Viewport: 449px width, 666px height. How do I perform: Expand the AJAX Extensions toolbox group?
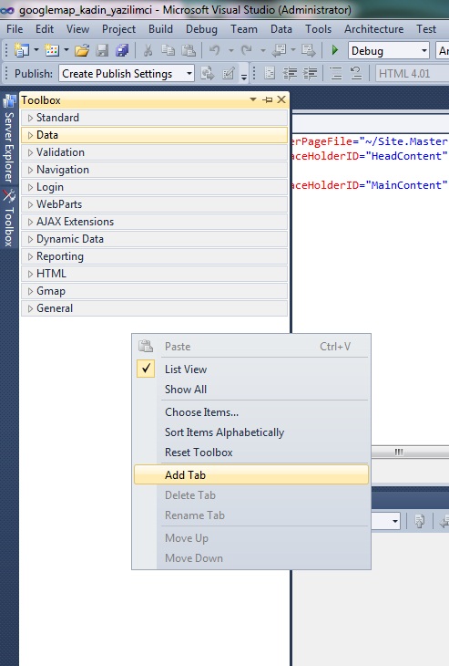click(x=30, y=222)
